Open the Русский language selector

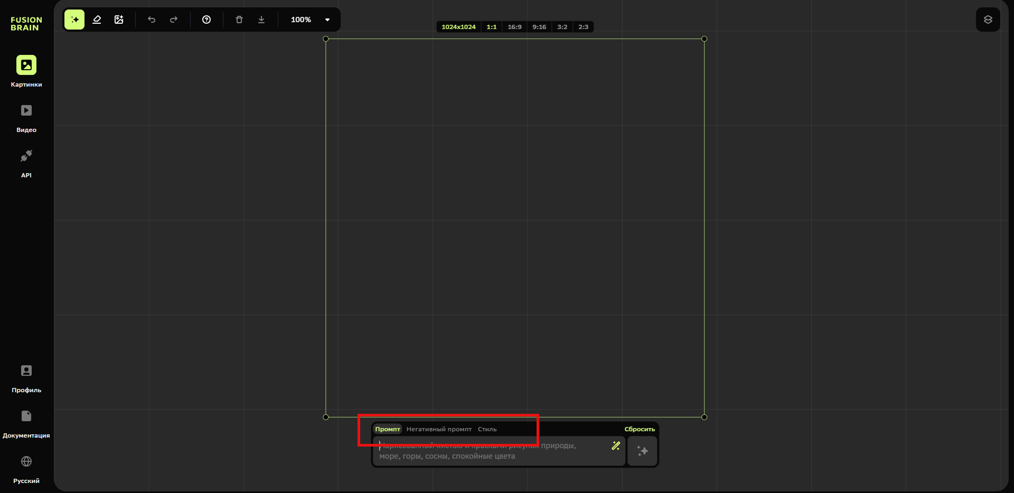tap(26, 468)
